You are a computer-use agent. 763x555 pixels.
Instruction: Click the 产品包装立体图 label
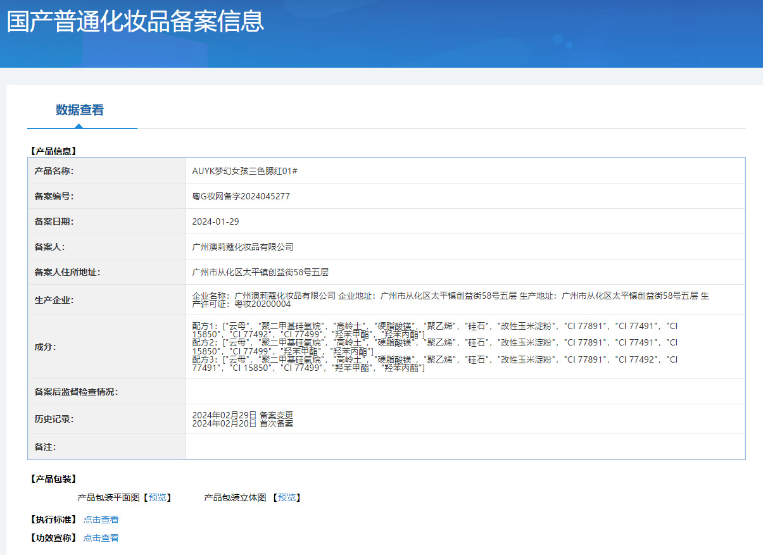235,497
